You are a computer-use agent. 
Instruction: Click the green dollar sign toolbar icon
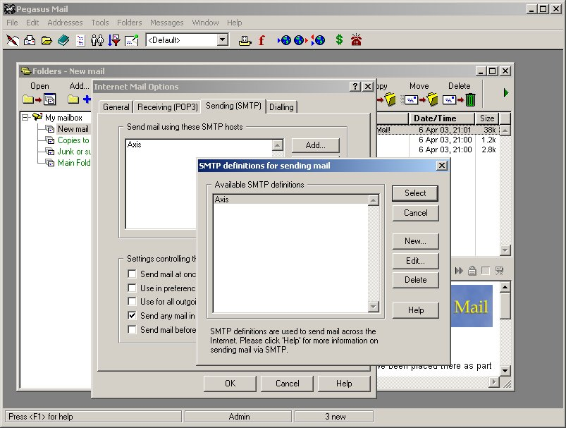pyautogui.click(x=339, y=40)
